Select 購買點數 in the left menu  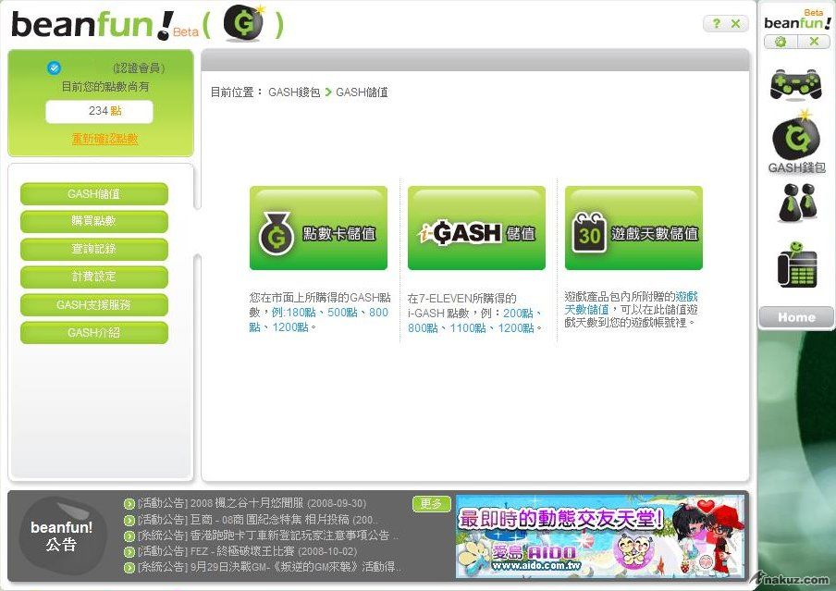click(x=93, y=221)
